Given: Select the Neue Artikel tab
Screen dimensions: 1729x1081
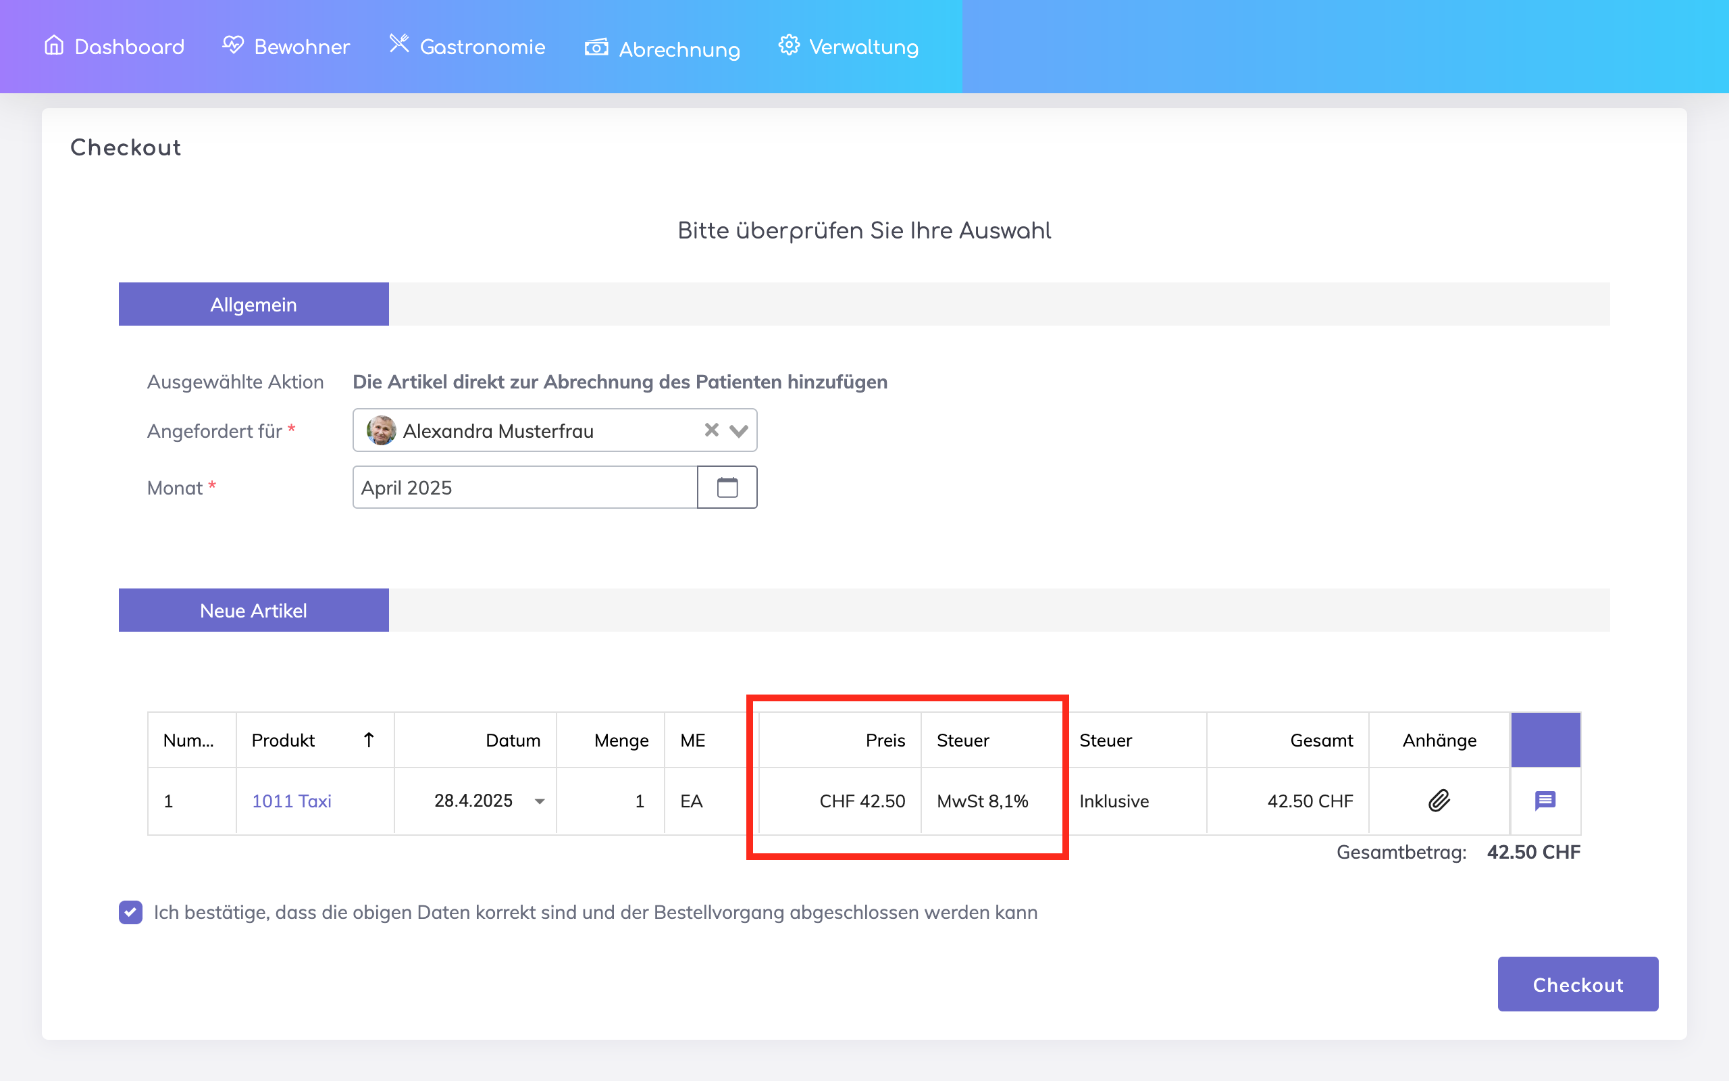Looking at the screenshot, I should click(x=254, y=611).
